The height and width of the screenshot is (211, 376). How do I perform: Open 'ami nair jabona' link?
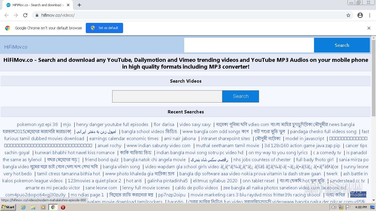(x=180, y=139)
